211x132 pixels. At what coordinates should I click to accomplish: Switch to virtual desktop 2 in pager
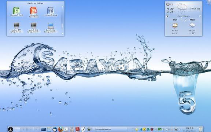tap(23, 129)
